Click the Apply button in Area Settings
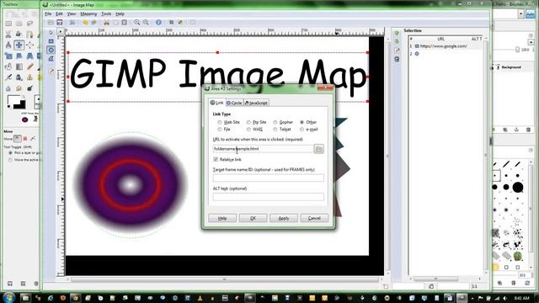 (284, 218)
